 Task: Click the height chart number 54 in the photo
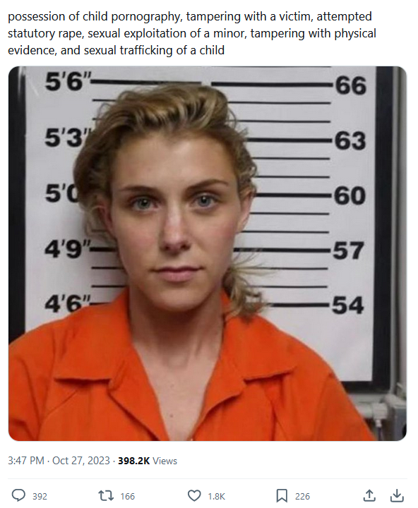(x=348, y=305)
